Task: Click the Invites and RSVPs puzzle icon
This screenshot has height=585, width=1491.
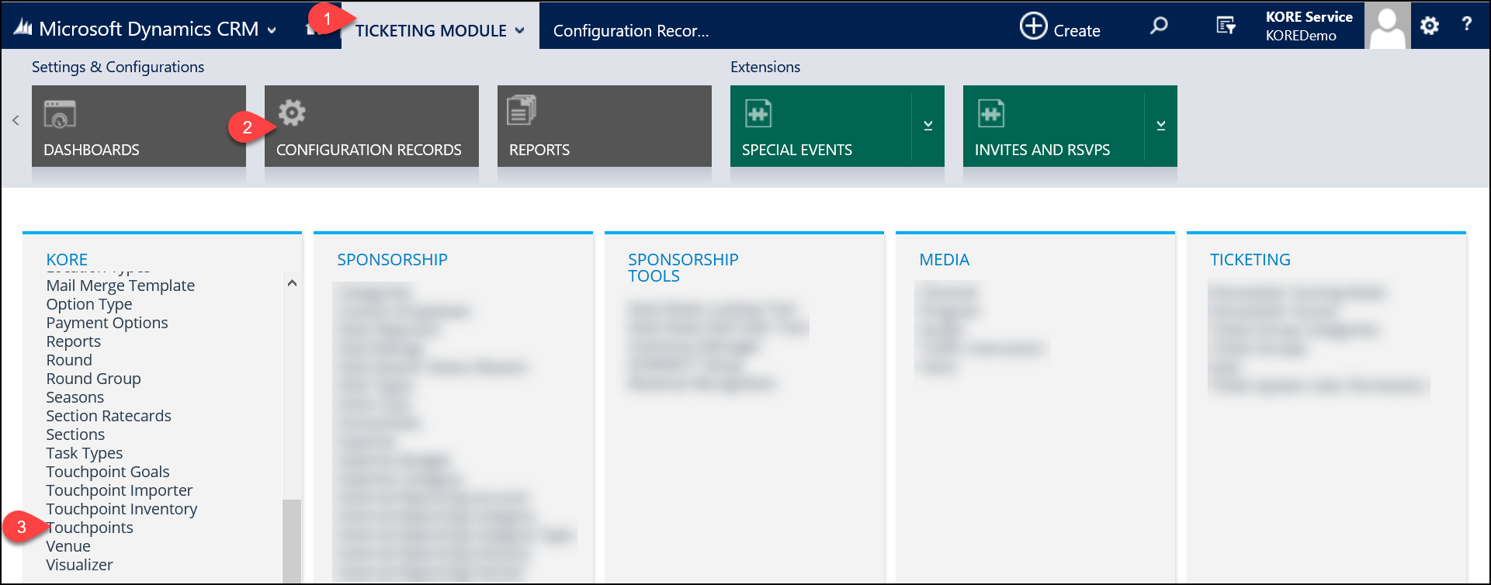Action: point(991,113)
